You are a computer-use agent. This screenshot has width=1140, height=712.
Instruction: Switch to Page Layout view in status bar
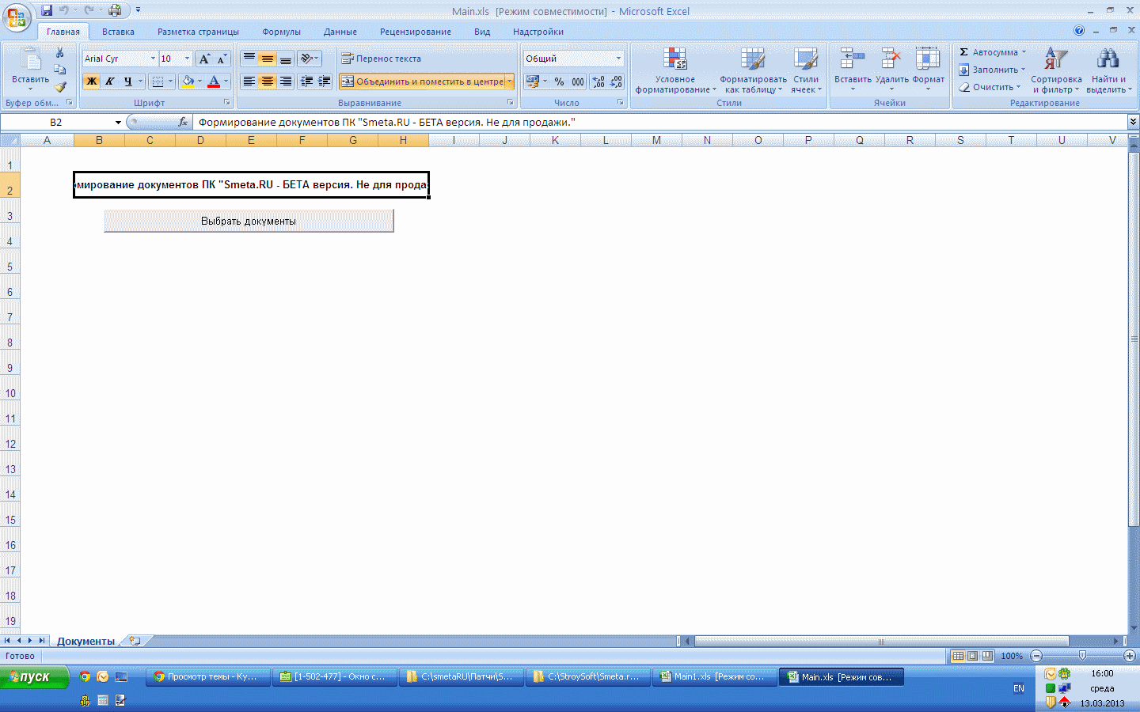coord(973,656)
